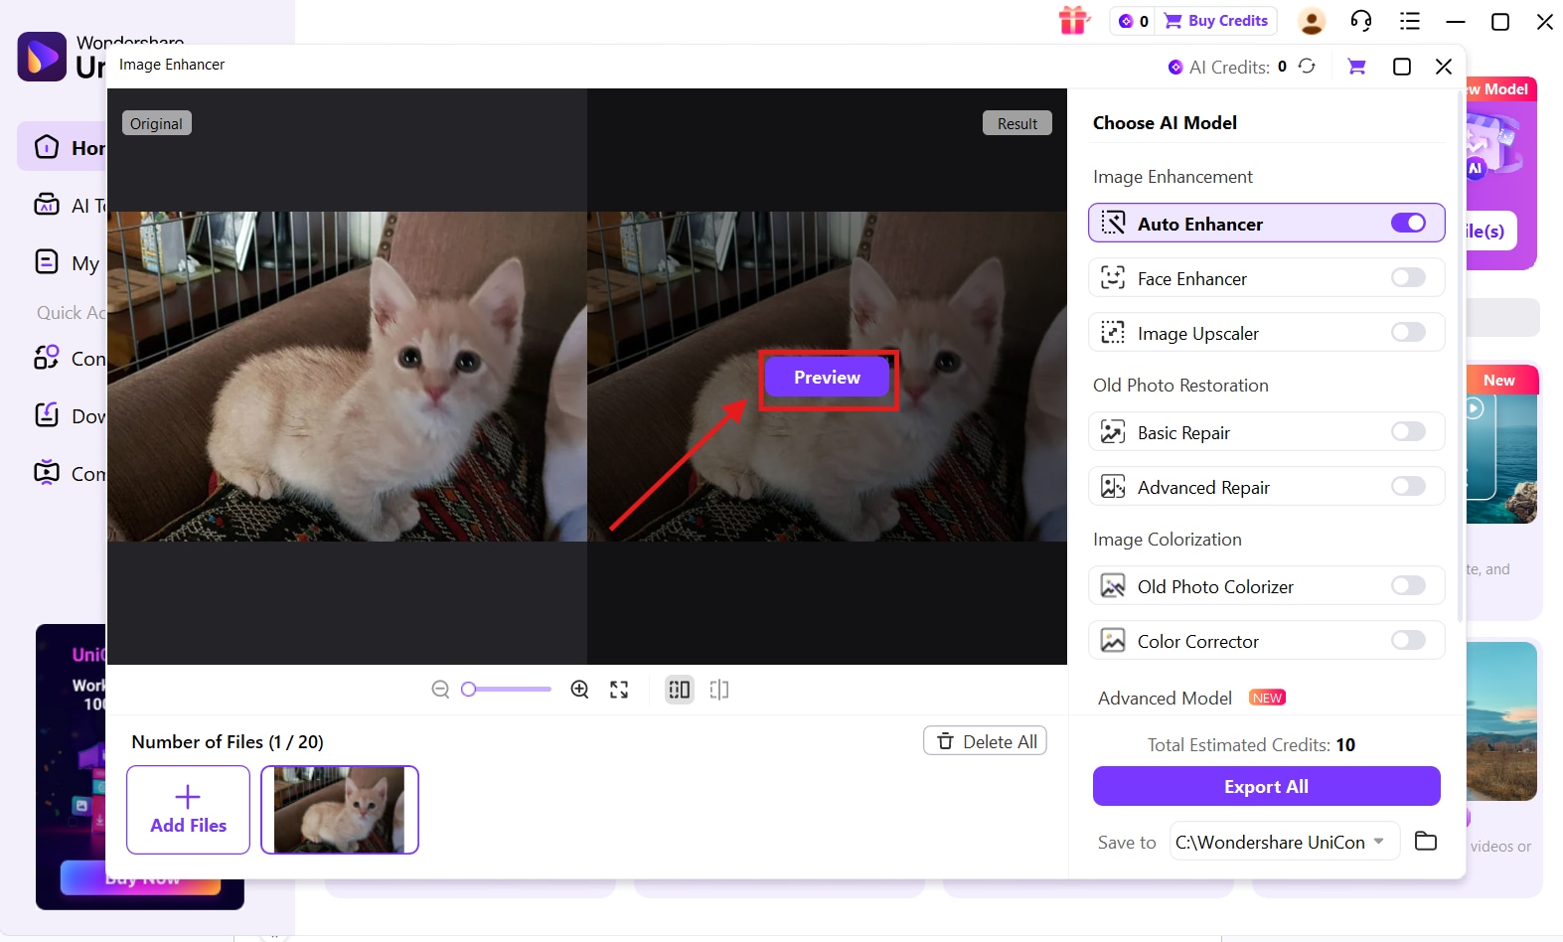Click the zoom slider handle

(469, 690)
